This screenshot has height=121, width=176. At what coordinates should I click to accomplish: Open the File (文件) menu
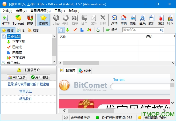pyautogui.click(x=7, y=11)
